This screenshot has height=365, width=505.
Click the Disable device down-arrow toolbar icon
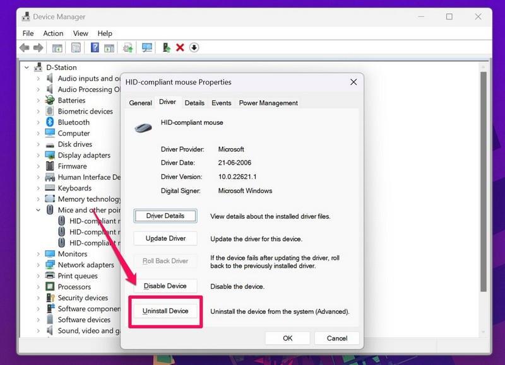pos(194,48)
